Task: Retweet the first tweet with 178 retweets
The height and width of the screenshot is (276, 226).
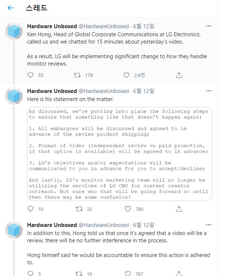Action: click(77, 75)
